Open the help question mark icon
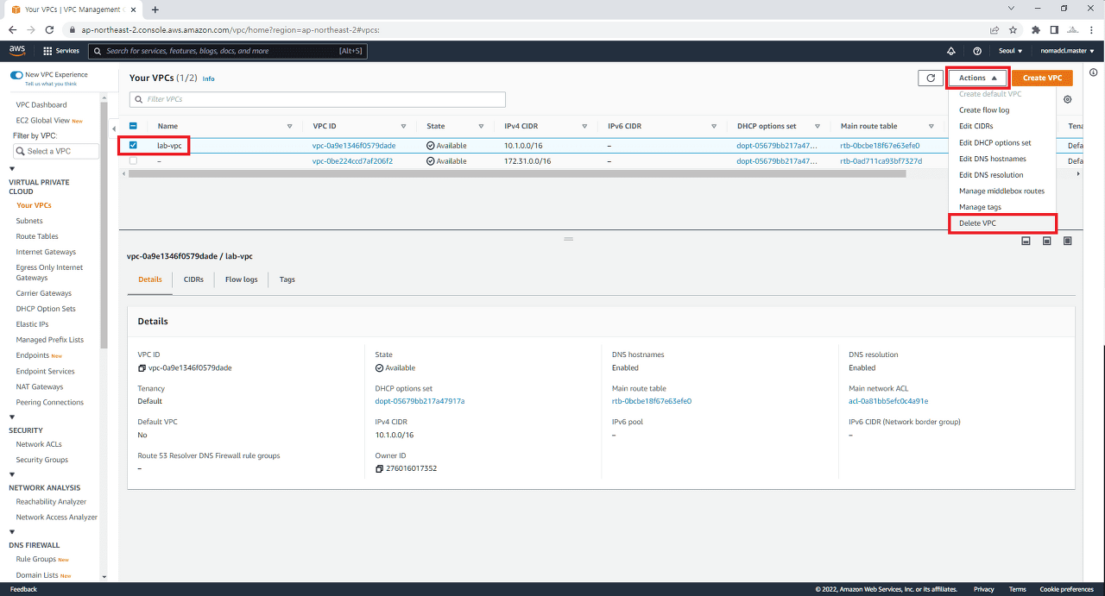This screenshot has width=1105, height=596. (977, 51)
